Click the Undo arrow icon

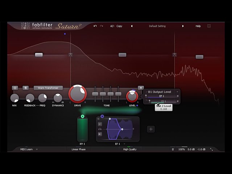[x=95, y=26]
